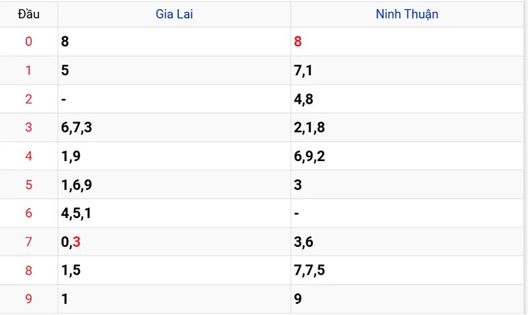Click red 8 in Ninh Thuận row 0
The width and height of the screenshot is (528, 315).
(x=298, y=42)
